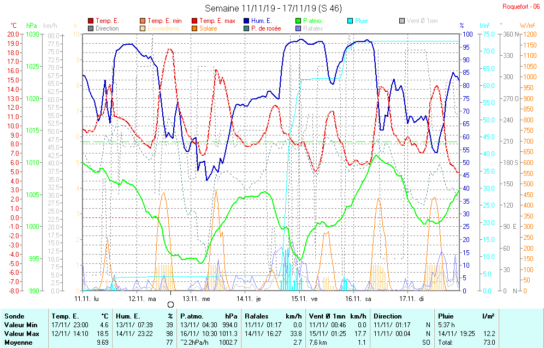Click the maximum rain value 12.2
This screenshot has height=348, width=544.
pyautogui.click(x=489, y=334)
